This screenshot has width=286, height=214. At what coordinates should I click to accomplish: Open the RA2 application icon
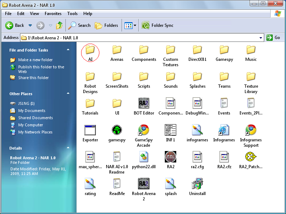click(171, 157)
